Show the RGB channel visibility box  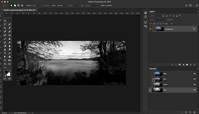coord(150,74)
